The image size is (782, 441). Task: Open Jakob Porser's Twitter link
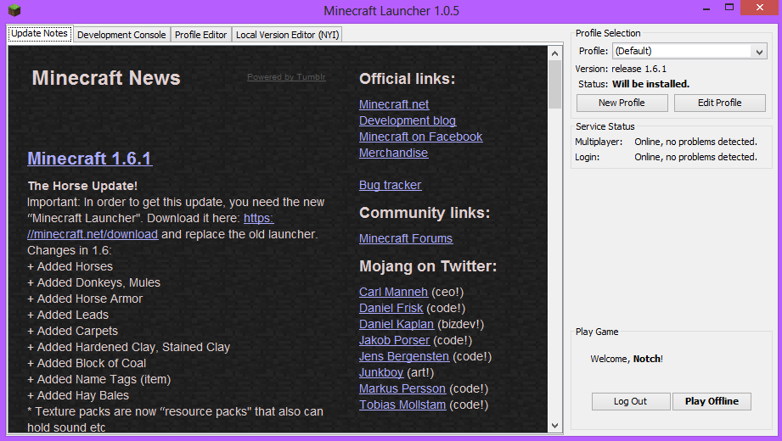click(395, 340)
